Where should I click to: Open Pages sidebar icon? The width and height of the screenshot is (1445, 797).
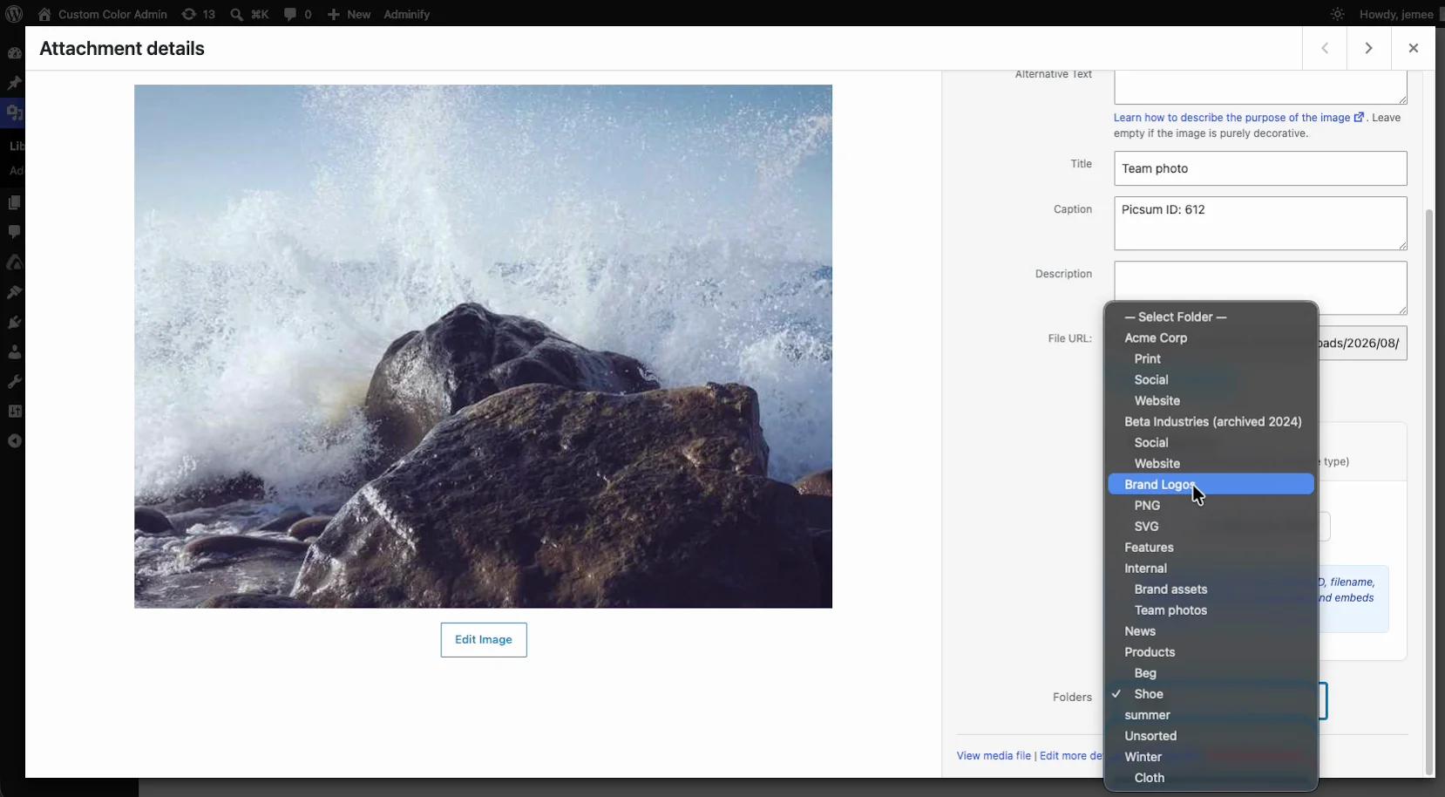click(14, 202)
